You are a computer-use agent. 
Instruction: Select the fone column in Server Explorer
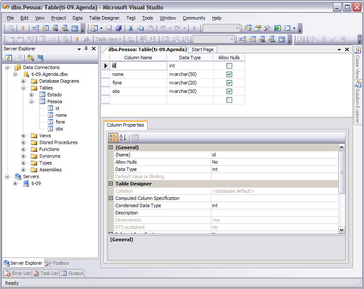point(60,122)
